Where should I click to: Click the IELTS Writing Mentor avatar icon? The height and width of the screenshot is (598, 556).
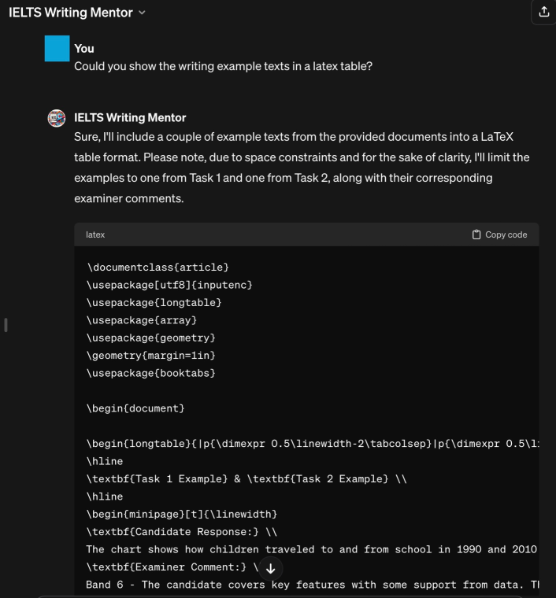(57, 119)
